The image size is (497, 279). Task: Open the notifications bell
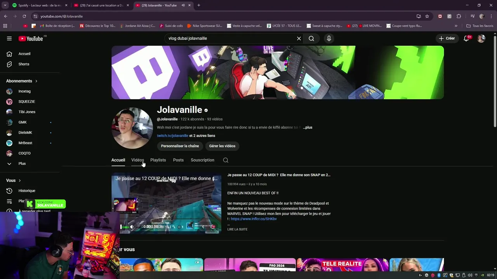click(x=467, y=38)
